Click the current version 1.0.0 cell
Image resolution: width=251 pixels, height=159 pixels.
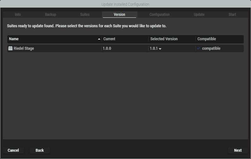(x=107, y=48)
